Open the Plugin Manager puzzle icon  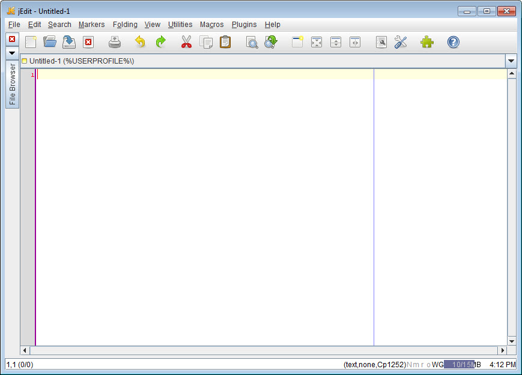coord(426,42)
